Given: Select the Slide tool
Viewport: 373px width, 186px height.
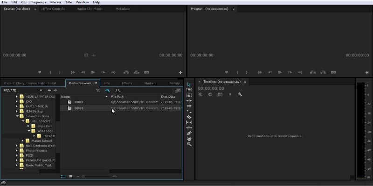Looking at the screenshot, I should click(x=189, y=127).
